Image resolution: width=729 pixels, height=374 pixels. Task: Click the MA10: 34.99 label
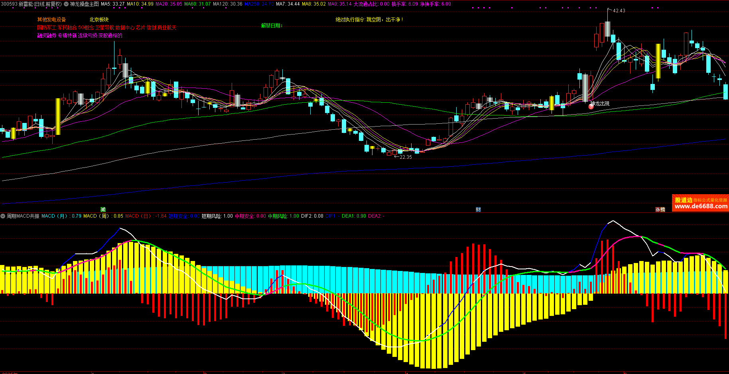[140, 4]
